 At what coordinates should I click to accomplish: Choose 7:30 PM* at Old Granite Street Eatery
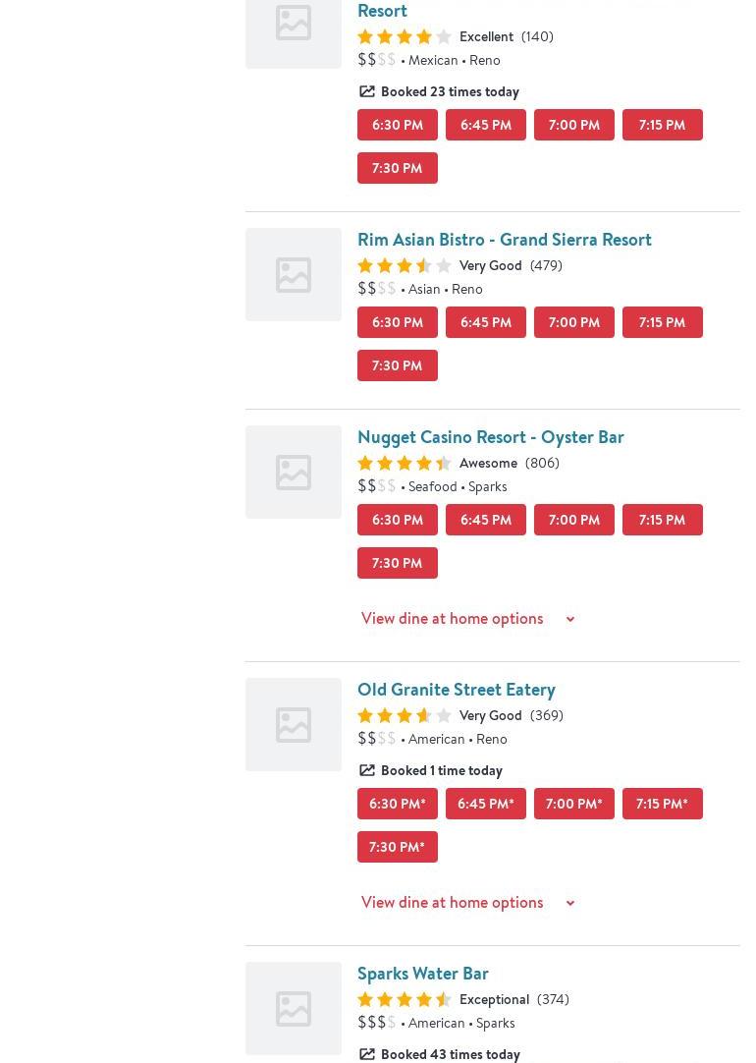tap(397, 847)
